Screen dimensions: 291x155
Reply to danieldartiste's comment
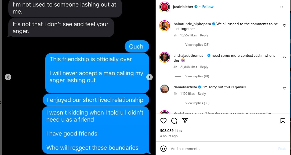pyautogui.click(x=202, y=94)
